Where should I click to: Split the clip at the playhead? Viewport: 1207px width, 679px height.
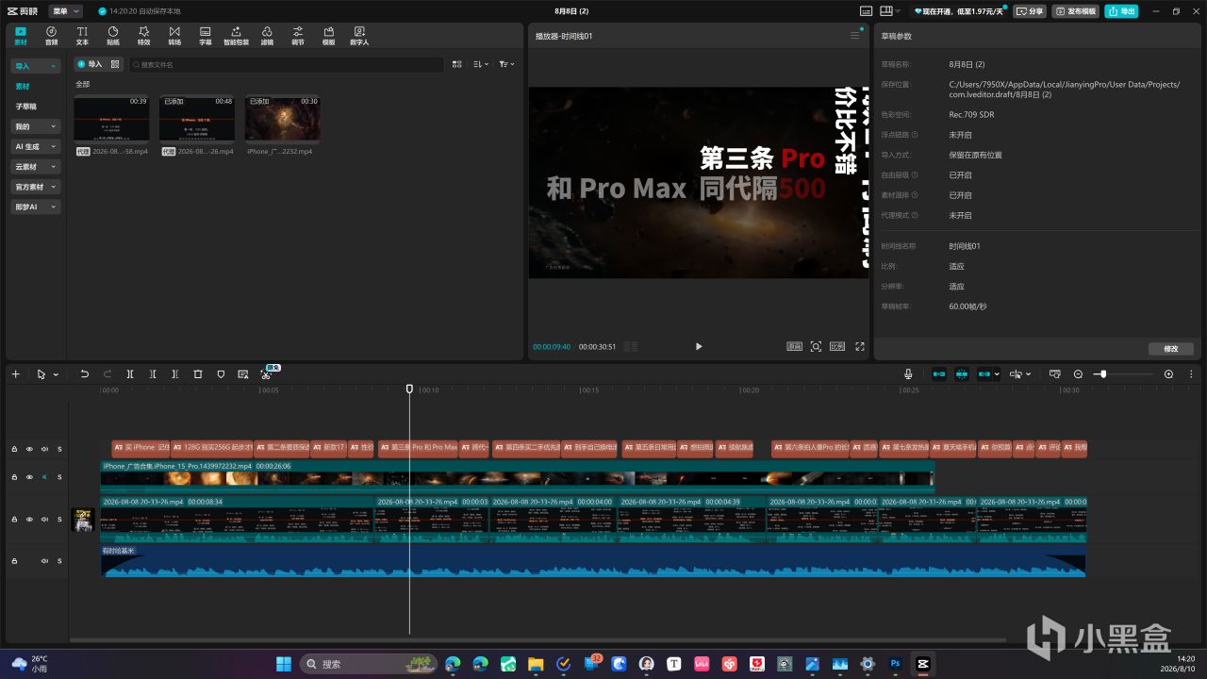coord(130,374)
